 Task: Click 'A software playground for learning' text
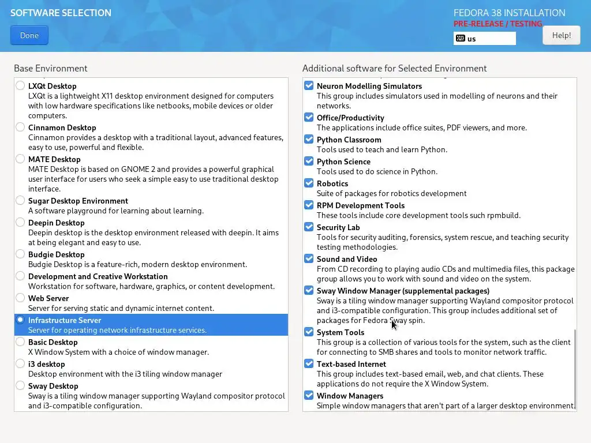click(115, 211)
